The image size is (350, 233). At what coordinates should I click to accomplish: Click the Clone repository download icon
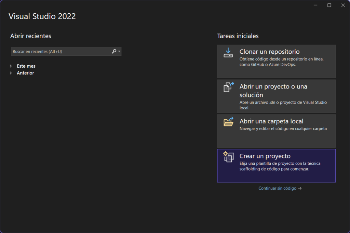(x=228, y=53)
